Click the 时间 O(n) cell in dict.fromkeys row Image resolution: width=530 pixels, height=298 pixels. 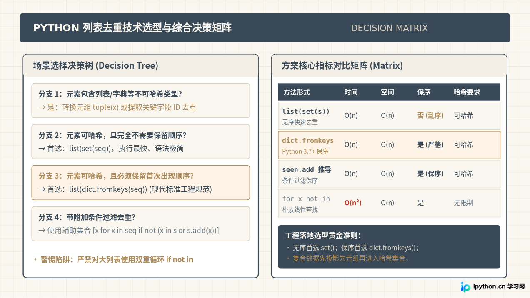[x=351, y=145]
